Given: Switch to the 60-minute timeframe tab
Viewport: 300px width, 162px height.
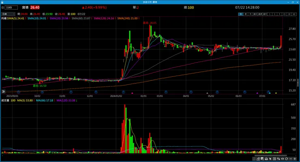Looking at the screenshot, I should click(x=294, y=14).
